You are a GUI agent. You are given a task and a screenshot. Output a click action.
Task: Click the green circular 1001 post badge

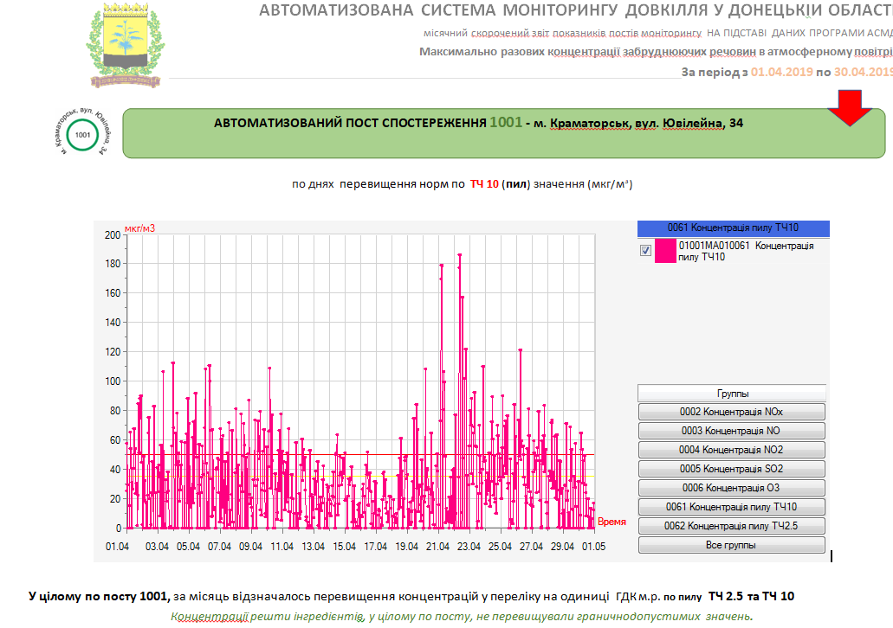[x=83, y=135]
